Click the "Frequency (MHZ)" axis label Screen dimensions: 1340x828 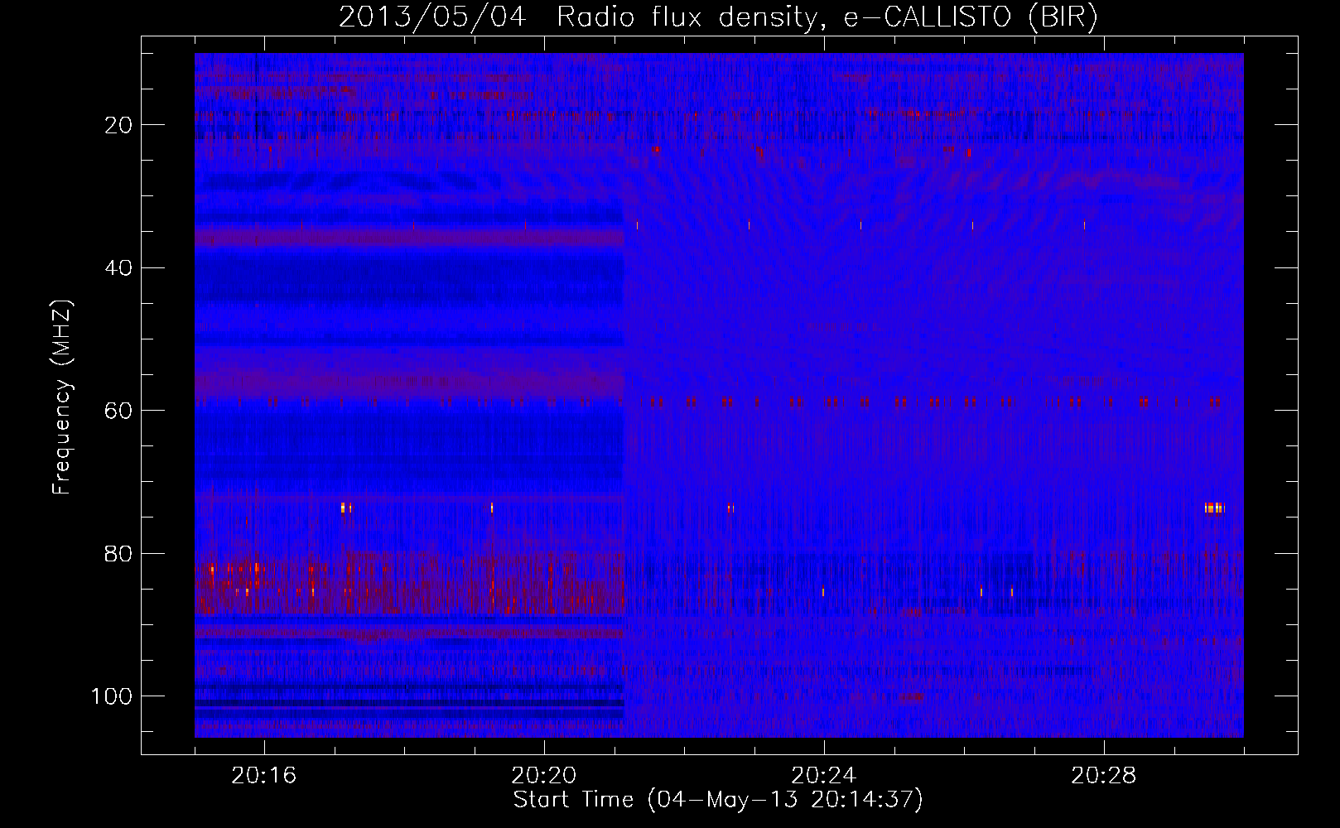tap(62, 397)
